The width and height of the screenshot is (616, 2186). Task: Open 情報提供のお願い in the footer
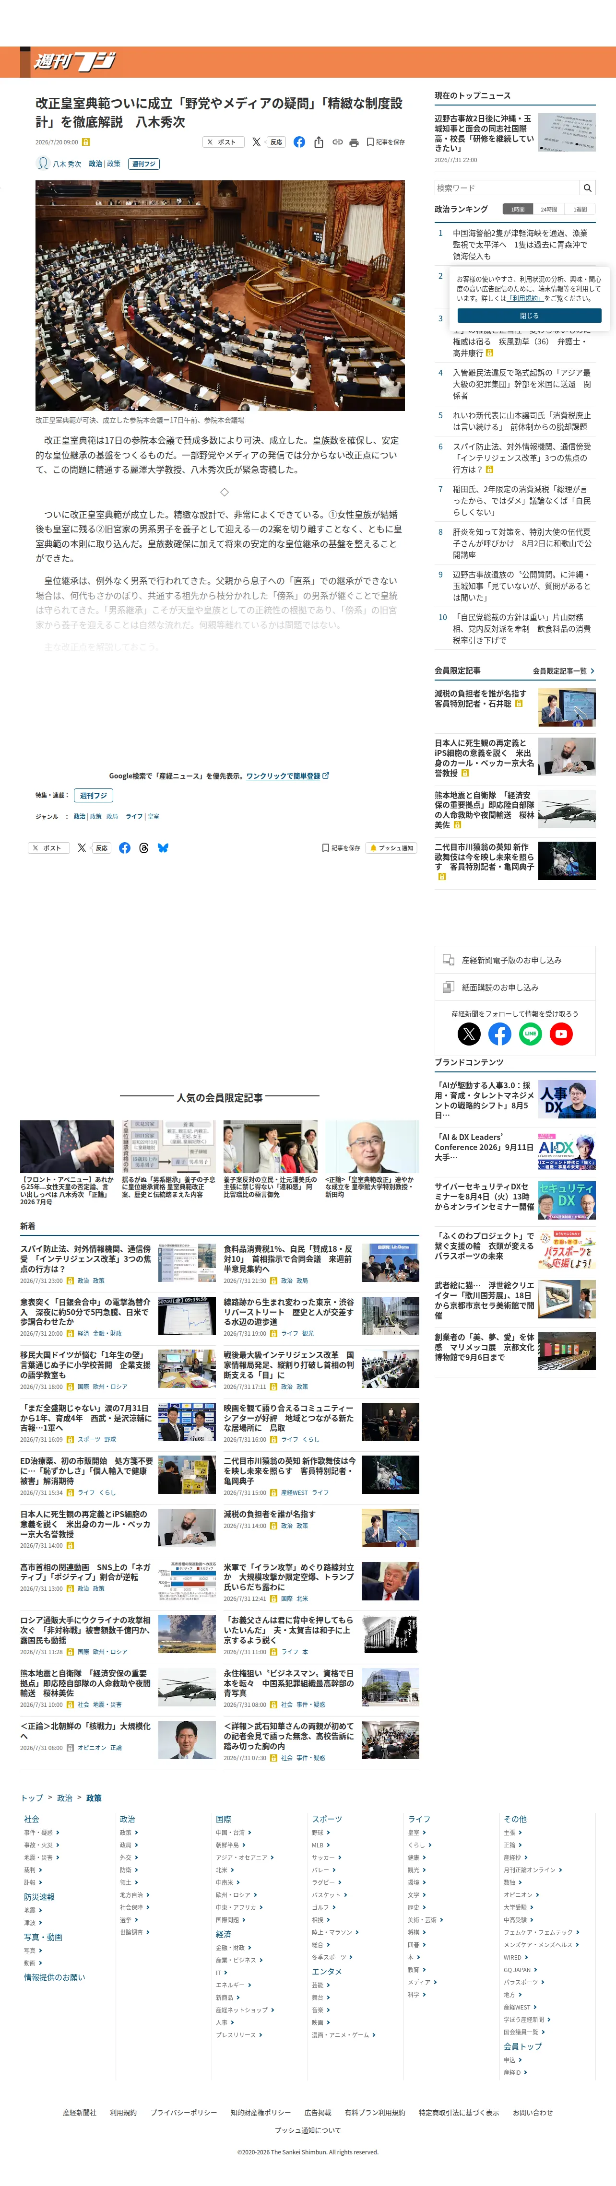coord(54,1977)
